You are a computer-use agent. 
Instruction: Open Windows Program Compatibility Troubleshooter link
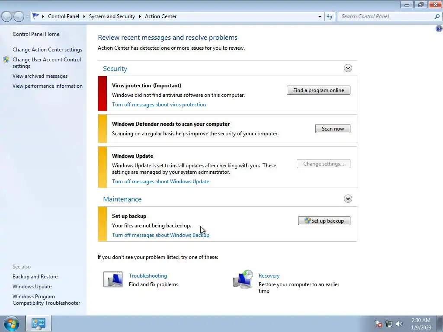pyautogui.click(x=46, y=300)
